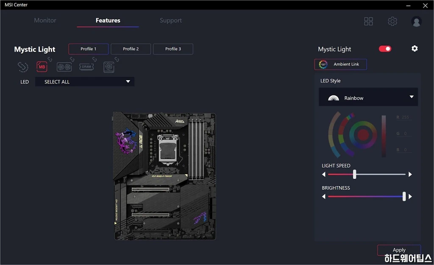Minimize the MSI Center window
Screen dimensions: 434x265
(408, 6)
